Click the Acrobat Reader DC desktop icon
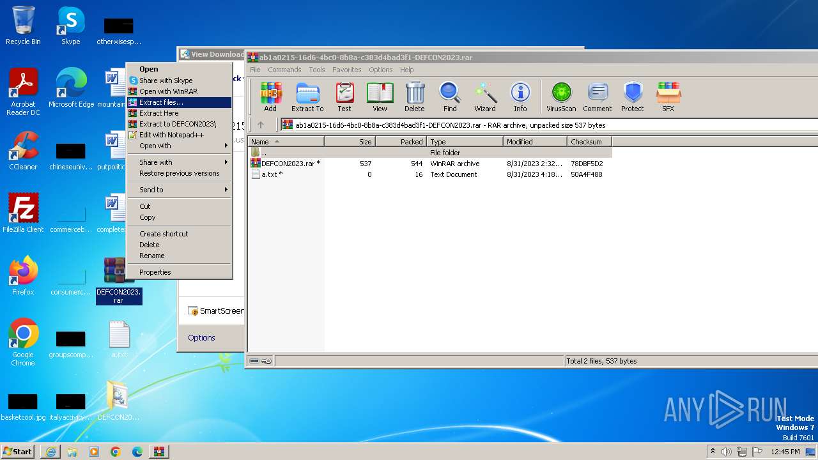This screenshot has height=460, width=818. (x=23, y=92)
